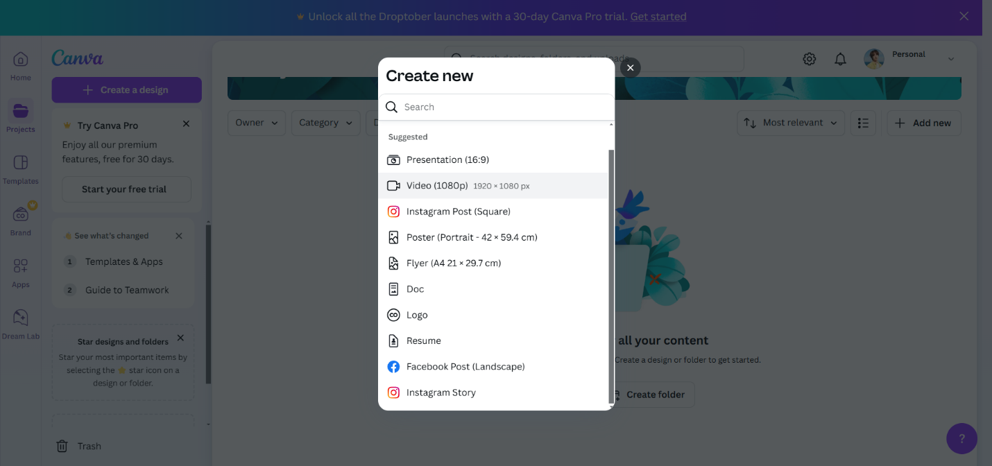Switch to list view icon

[x=863, y=123]
